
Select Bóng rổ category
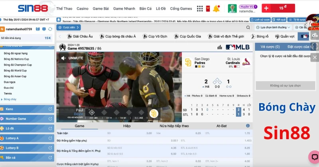point(260,36)
